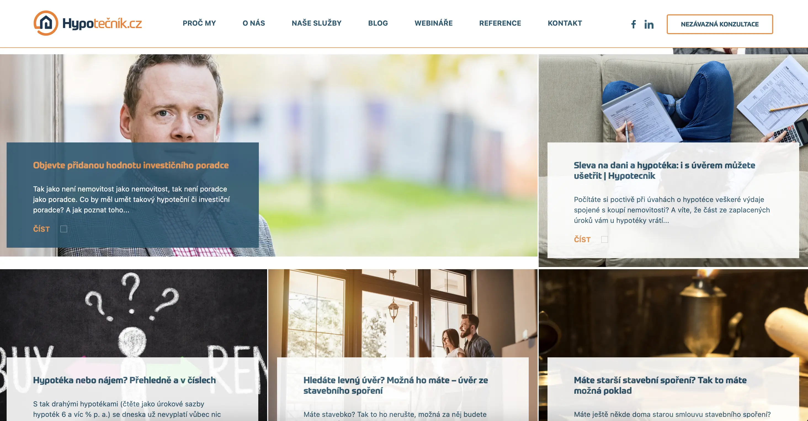
Task: Open the LinkedIn icon link
Action: (649, 24)
